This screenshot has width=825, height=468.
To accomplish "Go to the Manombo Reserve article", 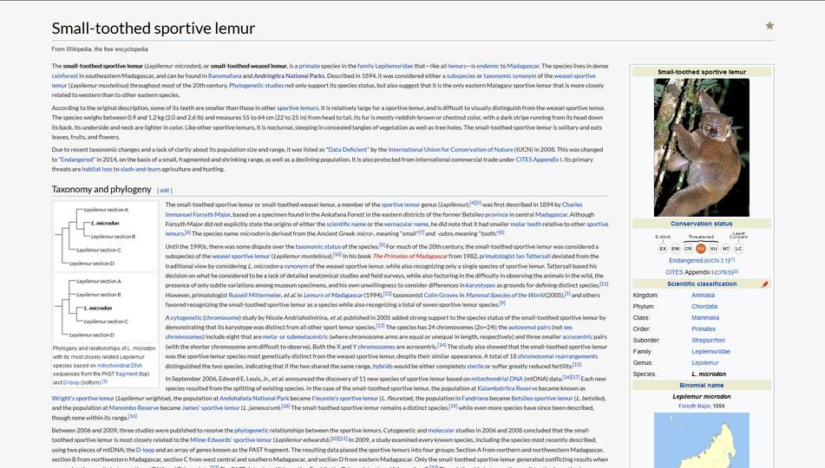I will (x=134, y=407).
